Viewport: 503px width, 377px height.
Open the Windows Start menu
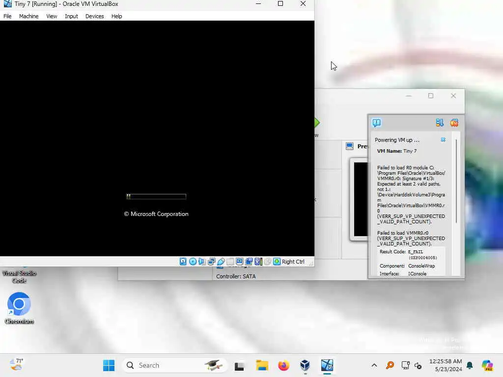tap(109, 365)
